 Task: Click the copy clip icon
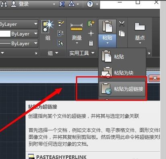pos(122,33)
